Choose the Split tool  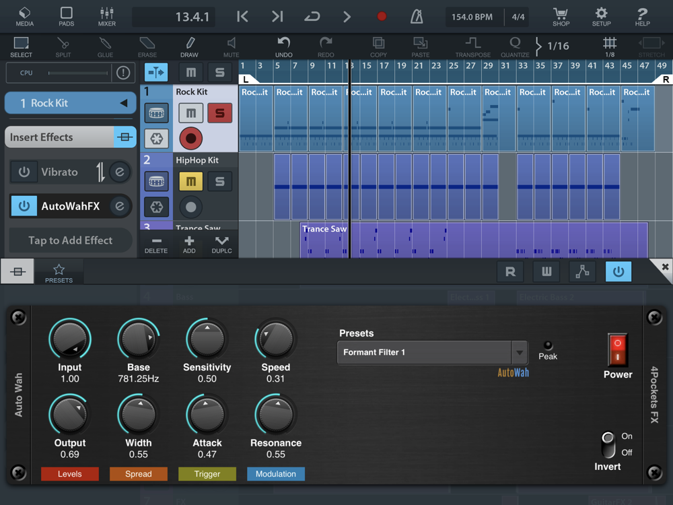pyautogui.click(x=63, y=47)
